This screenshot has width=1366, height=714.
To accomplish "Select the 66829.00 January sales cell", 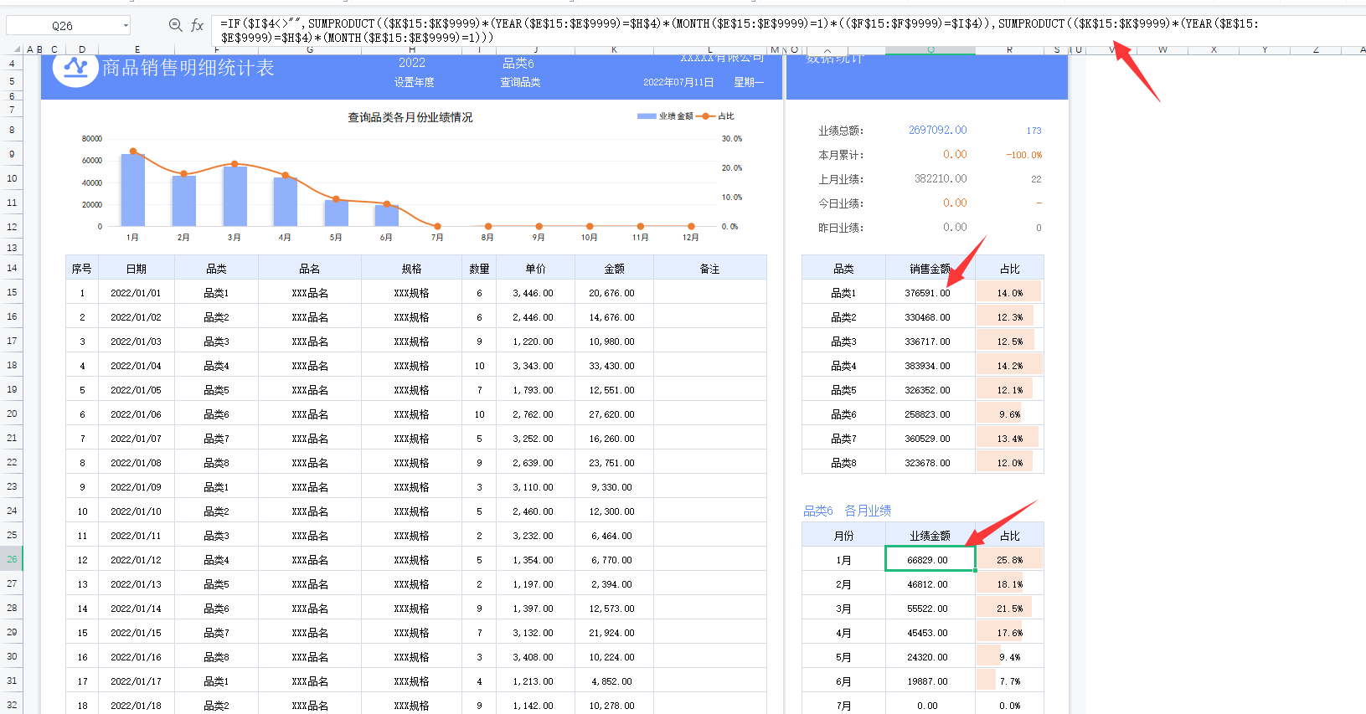I will click(x=930, y=559).
